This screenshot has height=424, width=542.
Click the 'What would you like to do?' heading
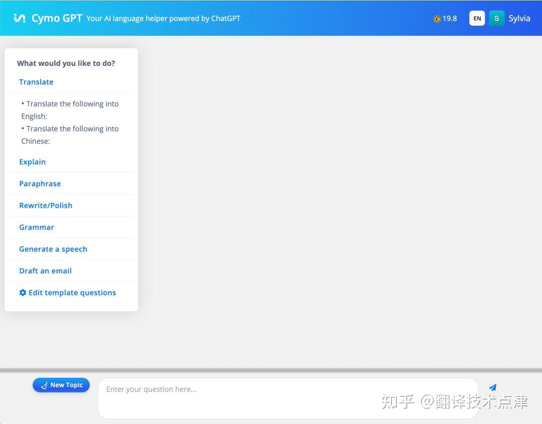[66, 63]
